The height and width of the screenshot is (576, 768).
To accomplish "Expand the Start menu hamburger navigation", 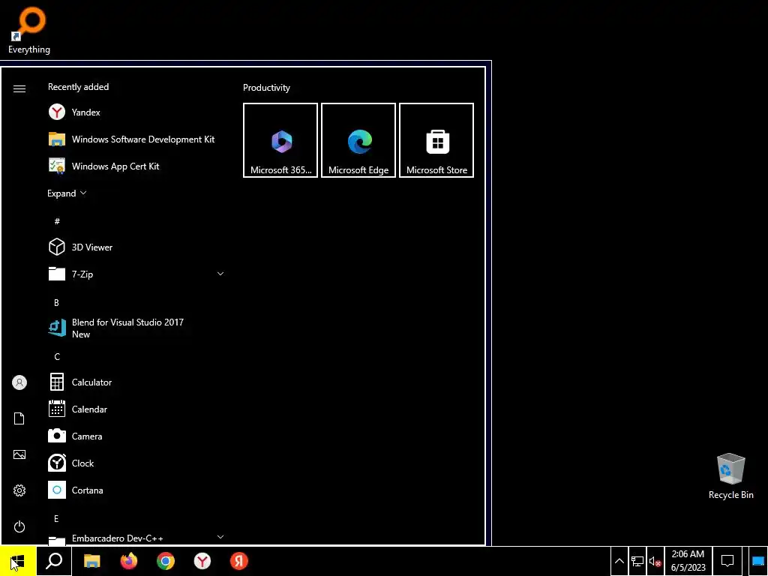I will (19, 88).
